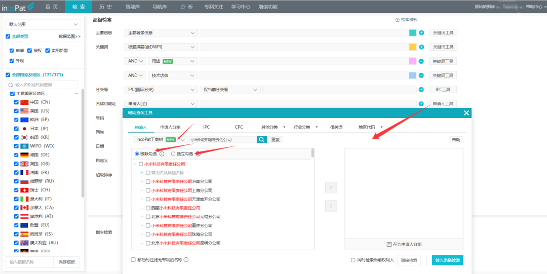Close the 辅助查询工具 dialog
Screen dimensions: 547x274
pyautogui.click(x=466, y=113)
